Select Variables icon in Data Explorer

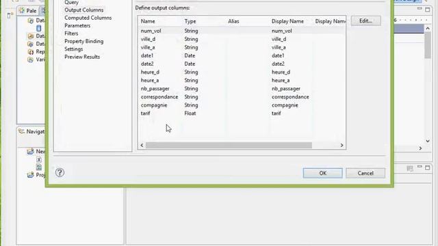pyautogui.click(x=30, y=59)
